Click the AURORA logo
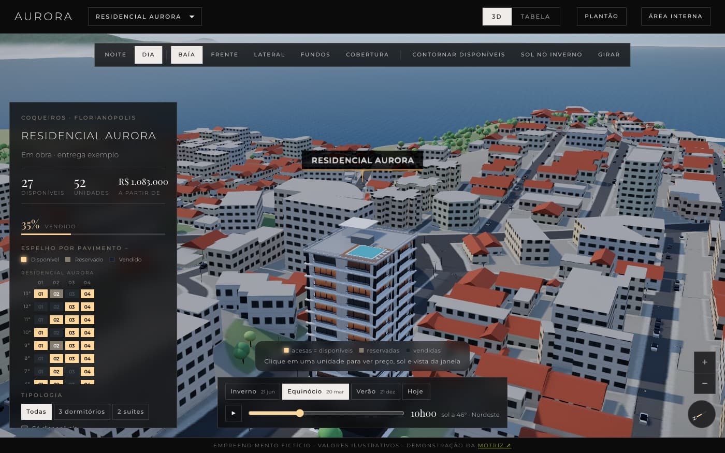The width and height of the screenshot is (725, 453). (44, 17)
